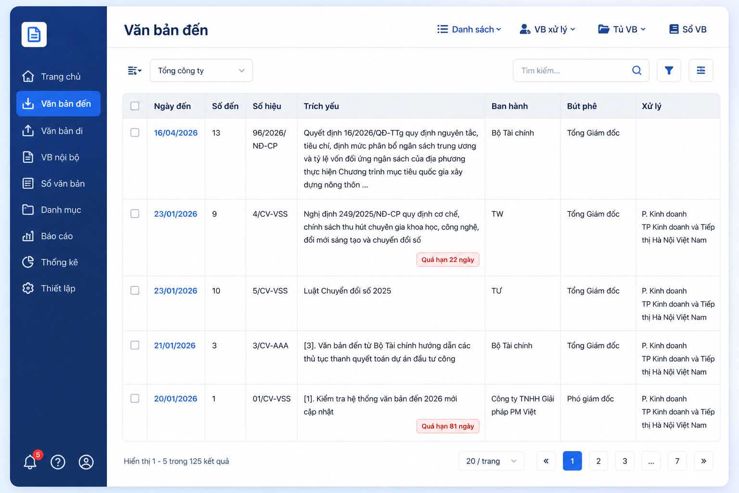Viewport: 739px width, 493px height.
Task: Go to page 2
Action: pos(599,461)
